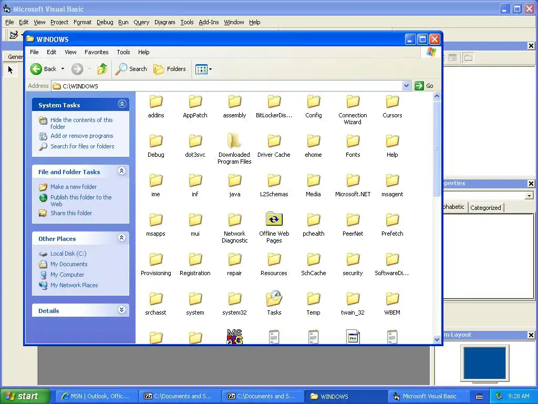Select the Pointer tool in VB toolbox
Viewport: 538px width, 404px height.
point(11,70)
